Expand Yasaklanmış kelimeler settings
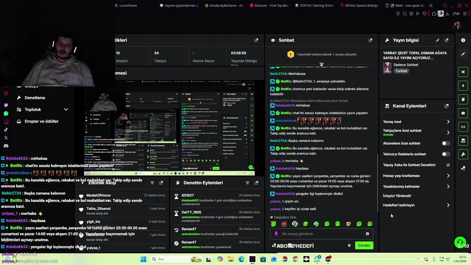The image size is (471, 265). [448, 187]
